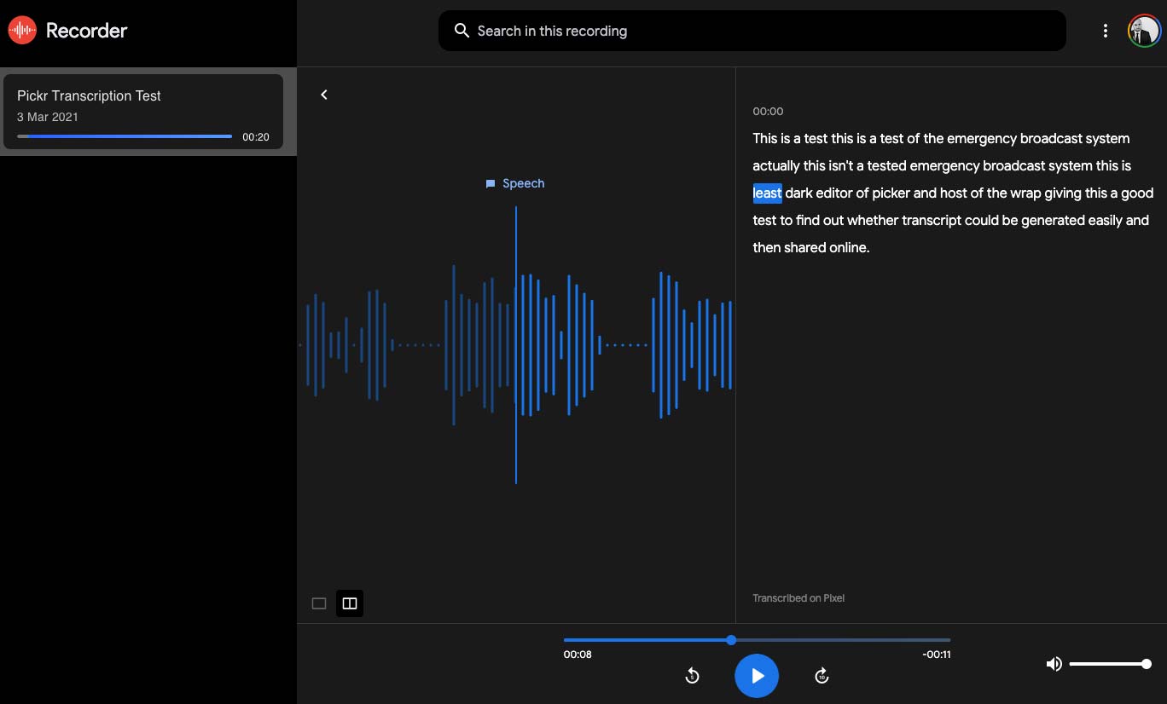Viewport: 1167px width, 704px height.
Task: Click the Speech label tag on waveform
Action: tap(515, 183)
